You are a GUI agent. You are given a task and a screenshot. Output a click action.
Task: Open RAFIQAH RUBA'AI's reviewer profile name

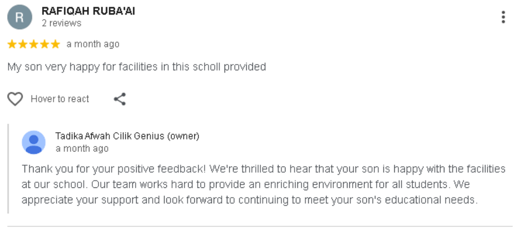click(88, 11)
